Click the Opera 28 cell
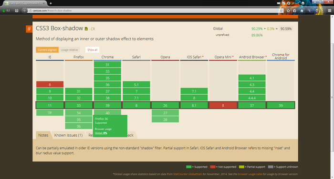Viewport: 334px width, 179px height. point(165,119)
